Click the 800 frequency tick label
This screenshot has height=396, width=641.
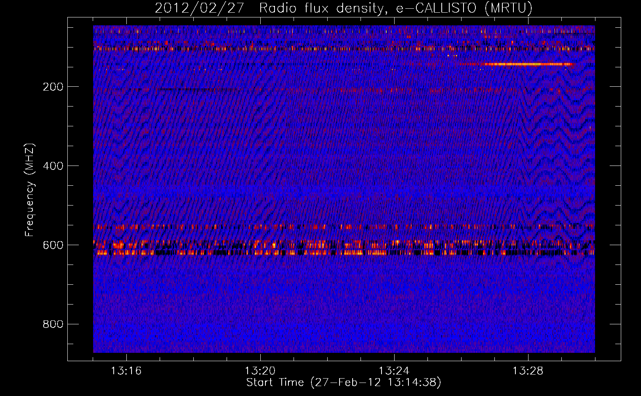coord(53,324)
